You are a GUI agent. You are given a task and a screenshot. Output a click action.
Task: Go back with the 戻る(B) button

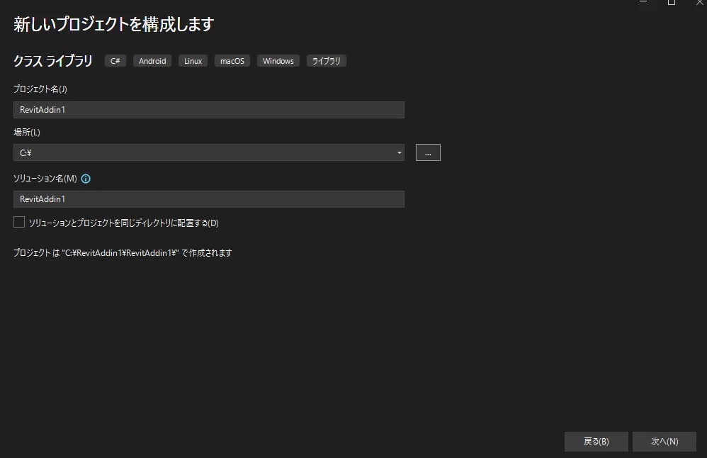click(x=596, y=441)
